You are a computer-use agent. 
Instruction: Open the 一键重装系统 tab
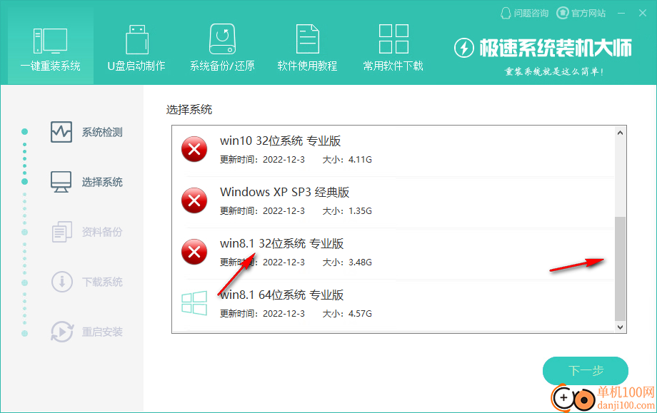50,46
